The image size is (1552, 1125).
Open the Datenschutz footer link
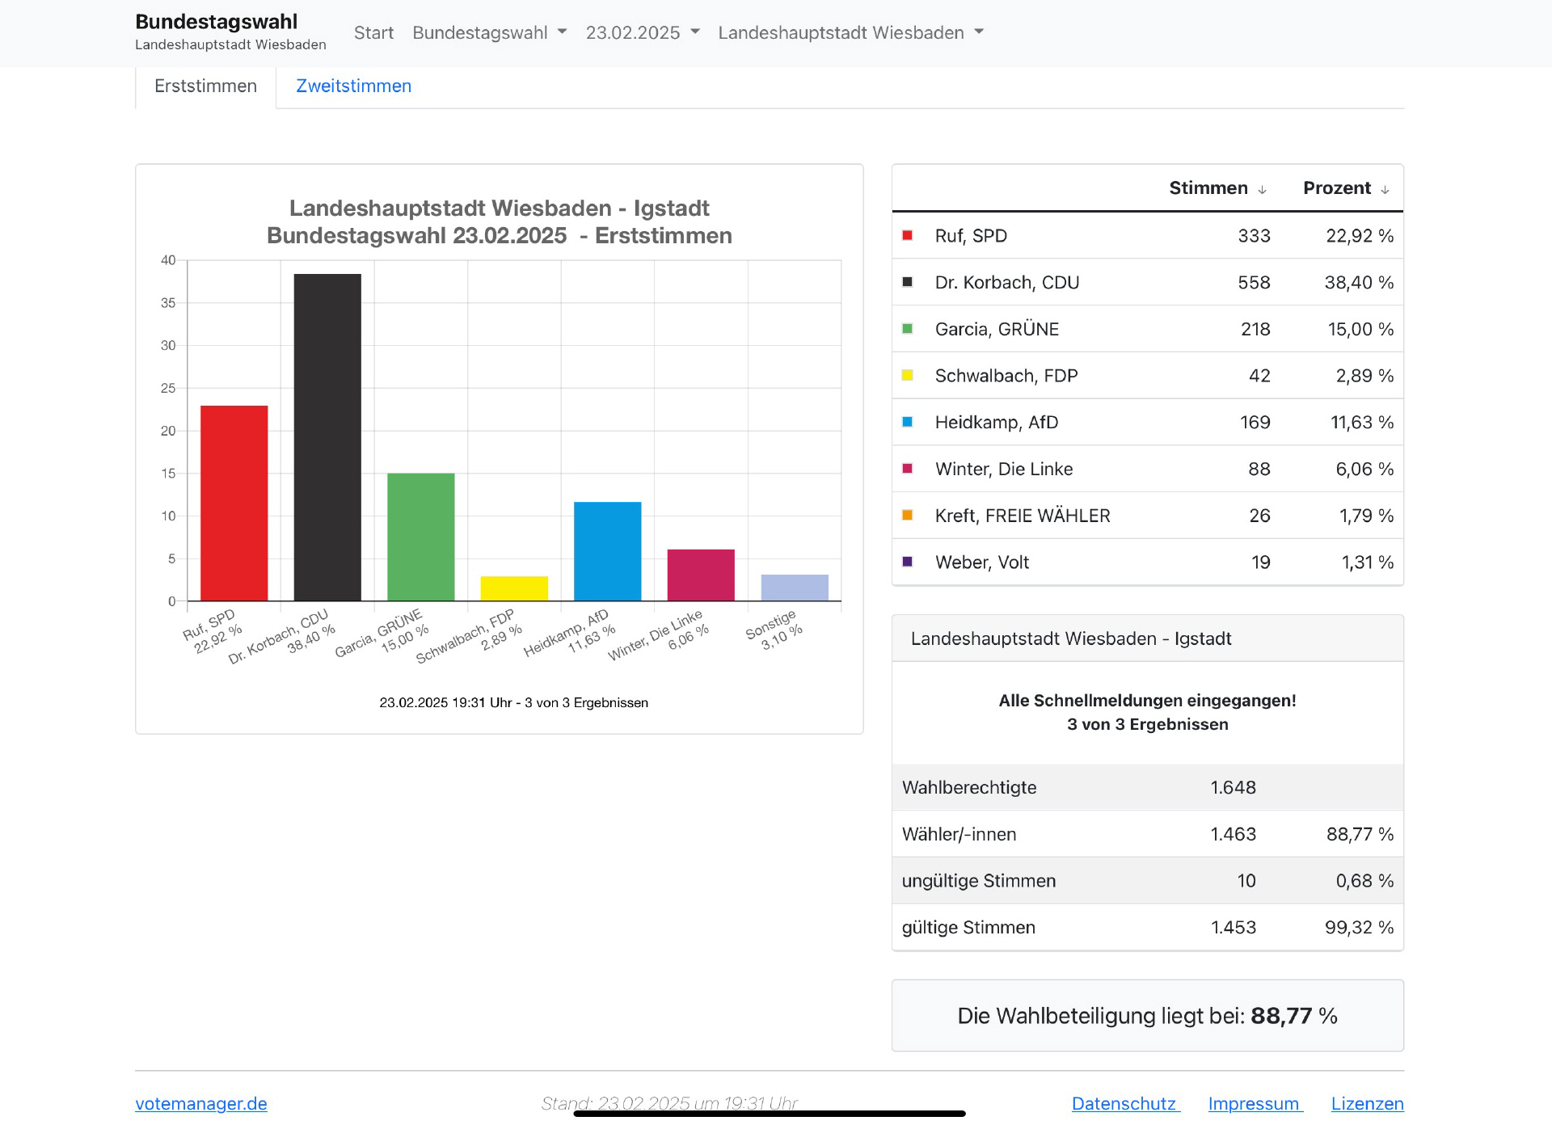tap(1124, 1103)
